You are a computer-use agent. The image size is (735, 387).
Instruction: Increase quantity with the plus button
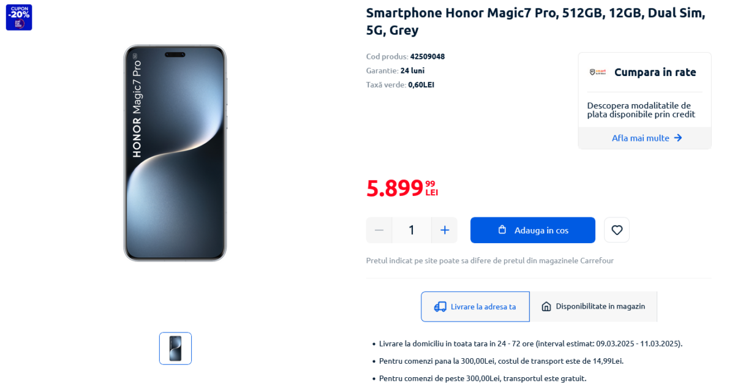445,230
